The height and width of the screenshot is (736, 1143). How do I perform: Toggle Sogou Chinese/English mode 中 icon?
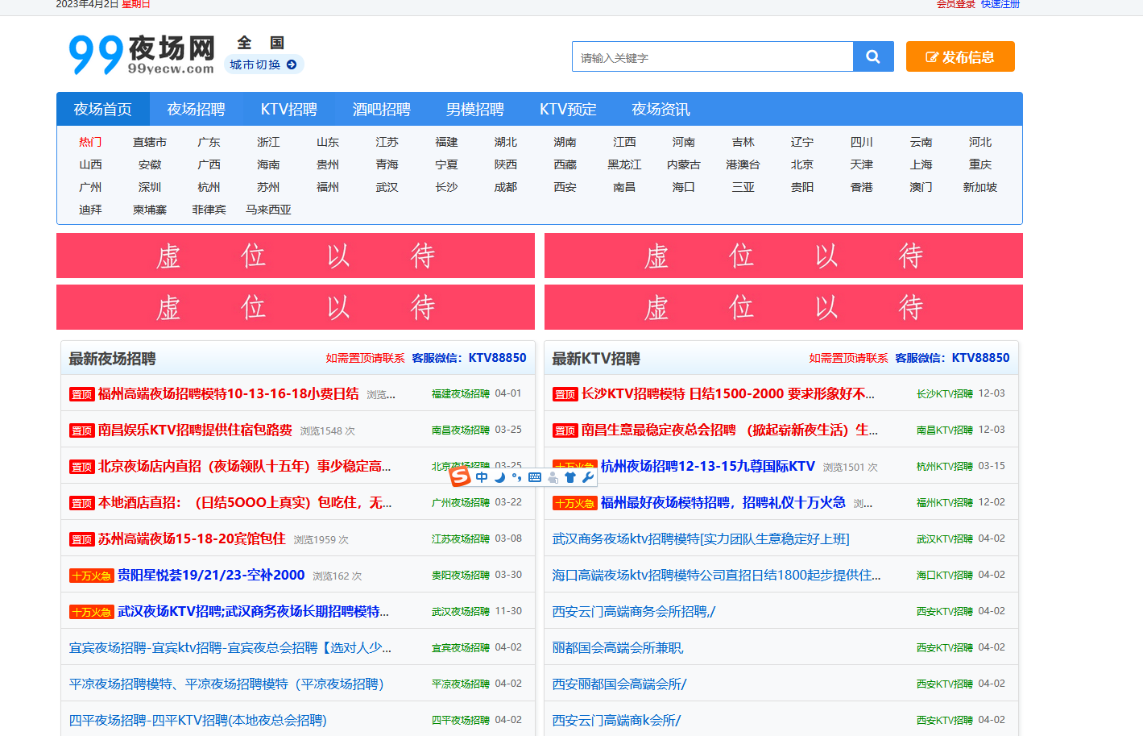[482, 477]
